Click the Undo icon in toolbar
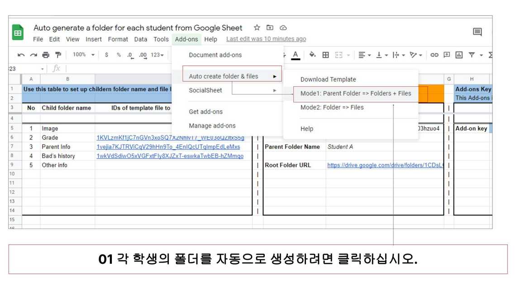516x281 pixels. point(21,55)
